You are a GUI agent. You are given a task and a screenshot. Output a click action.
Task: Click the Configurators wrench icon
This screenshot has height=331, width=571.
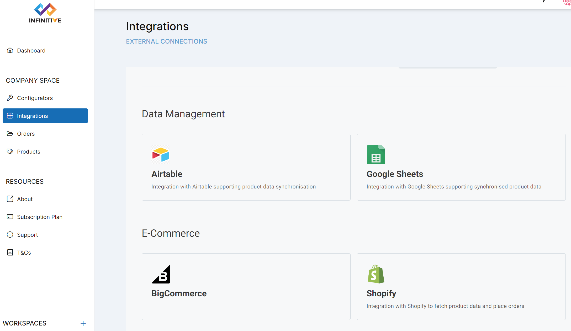pyautogui.click(x=10, y=98)
